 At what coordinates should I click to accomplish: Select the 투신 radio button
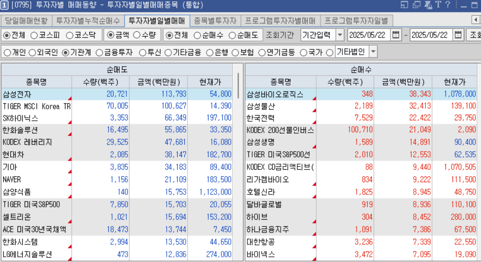point(142,53)
